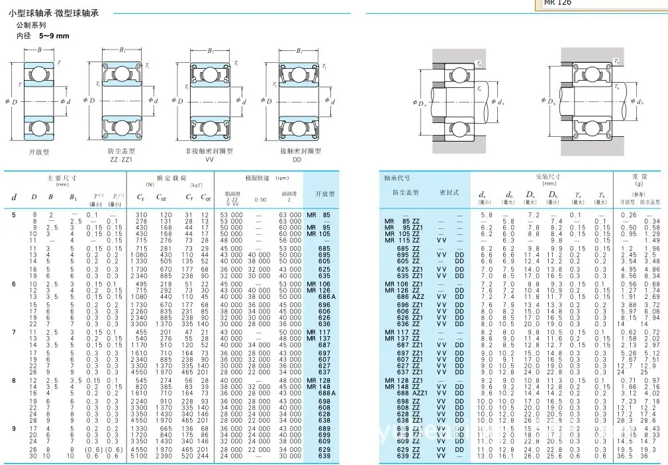Click MR 148 in the open type column
The height and width of the screenshot is (465, 668).
pos(318,387)
